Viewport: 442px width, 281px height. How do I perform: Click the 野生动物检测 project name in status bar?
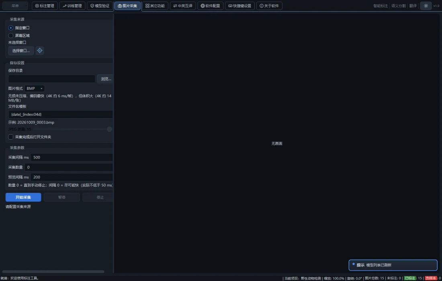pos(311,278)
